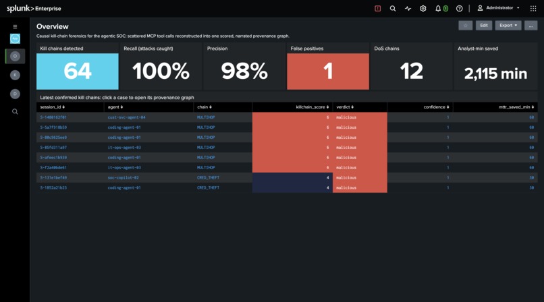Toggle the sidebar hamburger menu
Screen dimensions: 544x302
[x=15, y=27]
